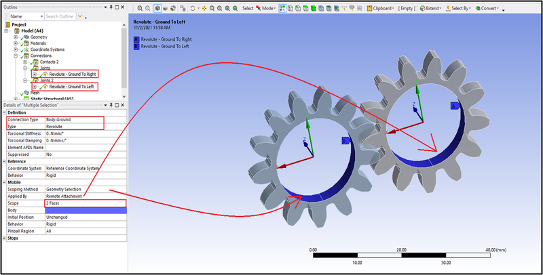Expand the Stops section in Details
Screen dimensions: 543x275
point(4,238)
